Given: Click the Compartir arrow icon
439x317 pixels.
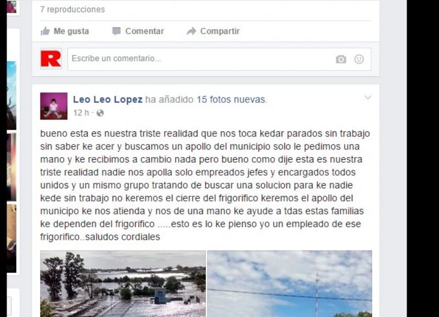Looking at the screenshot, I should tap(192, 31).
